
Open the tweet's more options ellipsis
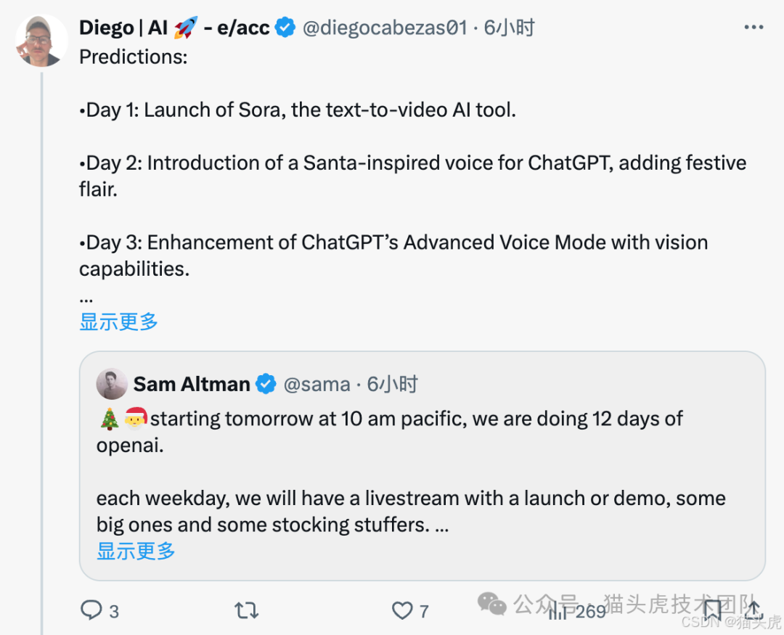[754, 28]
